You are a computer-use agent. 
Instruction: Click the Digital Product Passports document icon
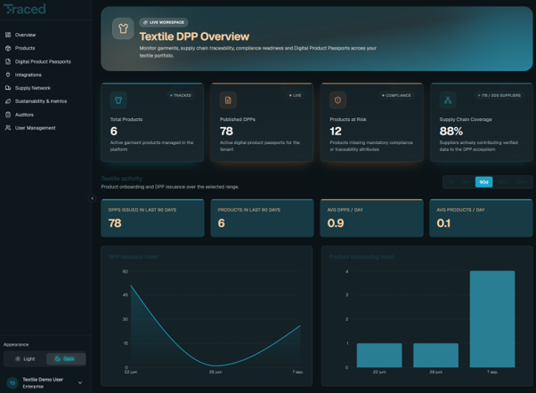[x=8, y=61]
